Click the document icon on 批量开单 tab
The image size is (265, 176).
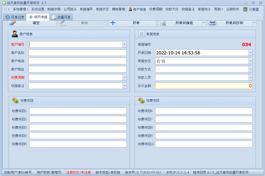pyautogui.click(x=54, y=17)
